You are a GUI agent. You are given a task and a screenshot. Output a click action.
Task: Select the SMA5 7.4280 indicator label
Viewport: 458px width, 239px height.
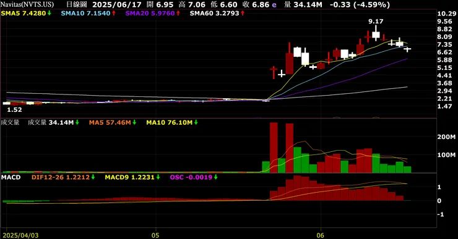pos(24,13)
